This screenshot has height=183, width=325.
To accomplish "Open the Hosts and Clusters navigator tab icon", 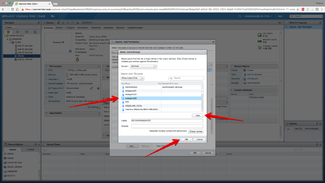I will tap(8, 31).
